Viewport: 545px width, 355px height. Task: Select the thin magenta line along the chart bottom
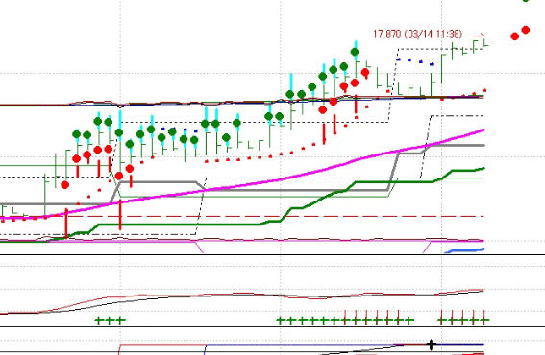click(243, 241)
